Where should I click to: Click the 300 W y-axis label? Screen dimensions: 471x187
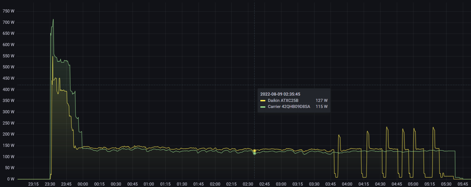click(x=9, y=112)
